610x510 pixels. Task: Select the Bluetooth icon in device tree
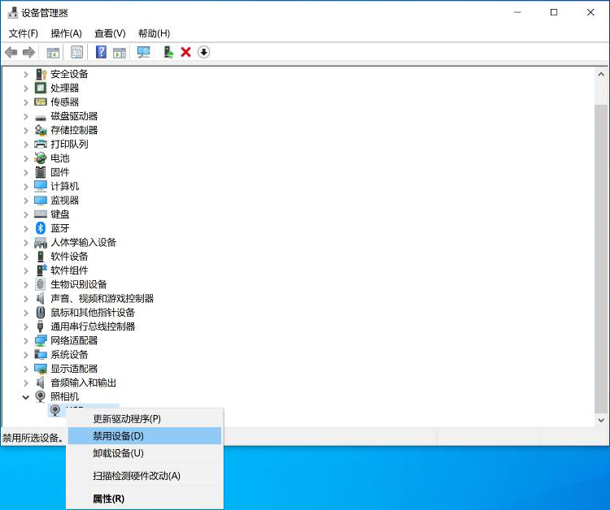(41, 228)
